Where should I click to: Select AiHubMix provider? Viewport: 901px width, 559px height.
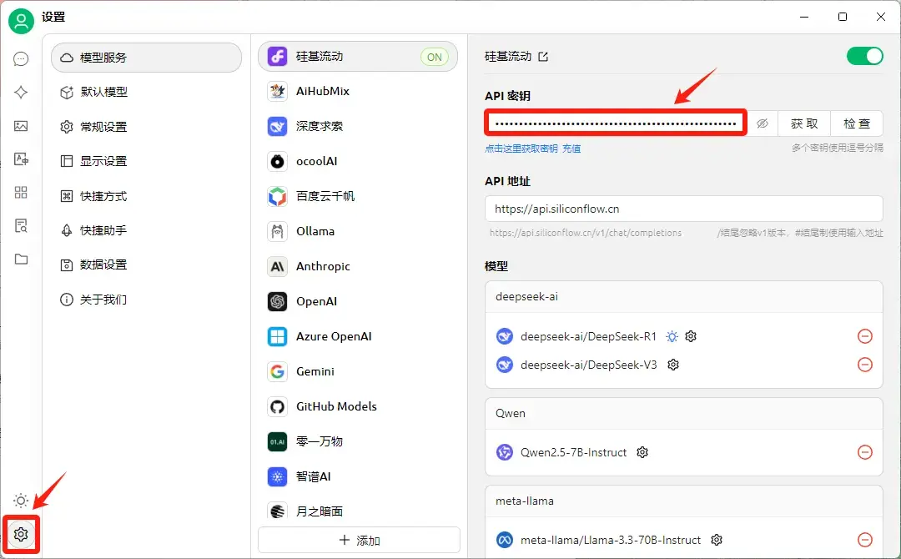pos(357,91)
